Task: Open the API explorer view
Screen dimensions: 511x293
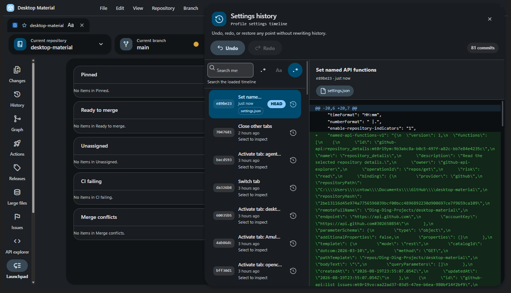Action: [x=17, y=246]
